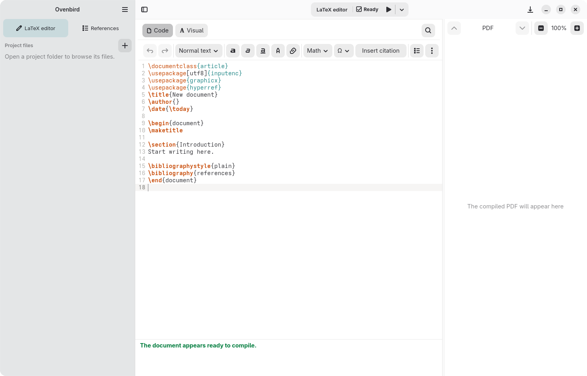Download the PDF using the download icon

530,10
